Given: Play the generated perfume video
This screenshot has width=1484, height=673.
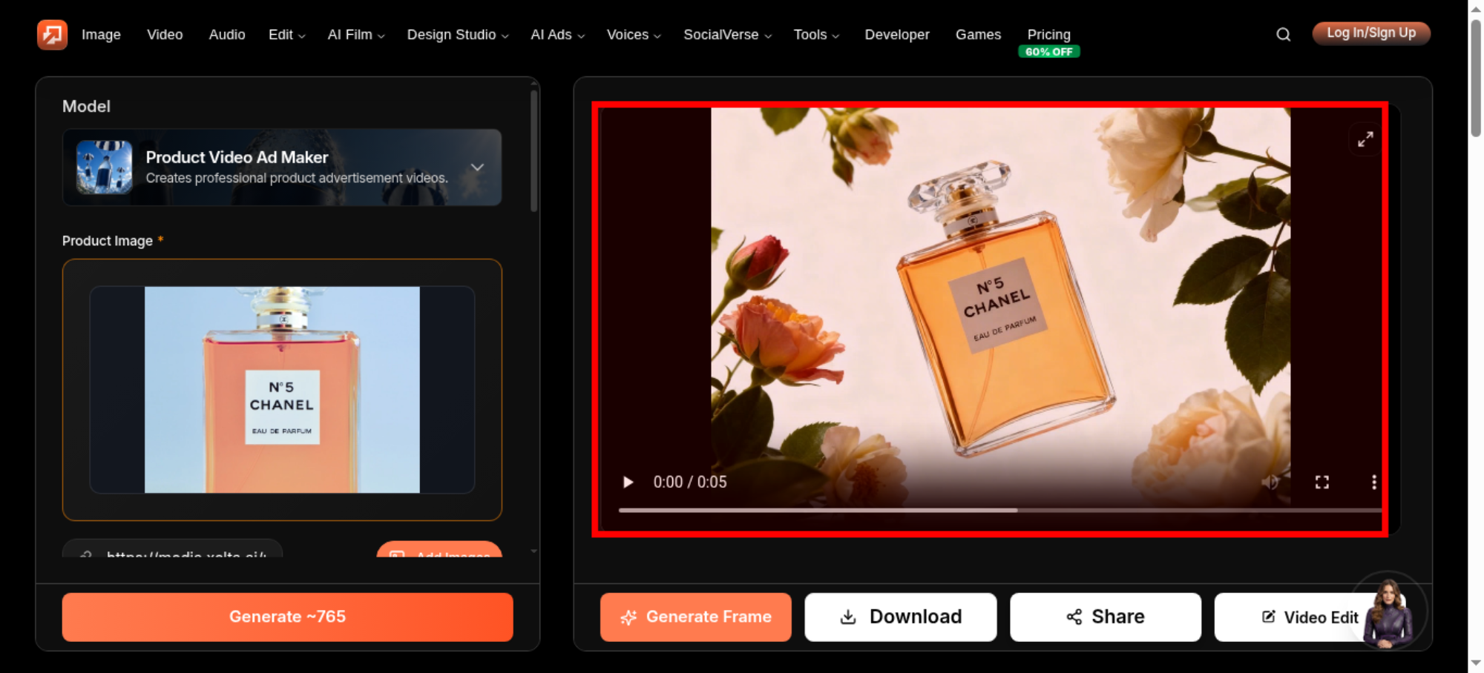Looking at the screenshot, I should tap(628, 483).
